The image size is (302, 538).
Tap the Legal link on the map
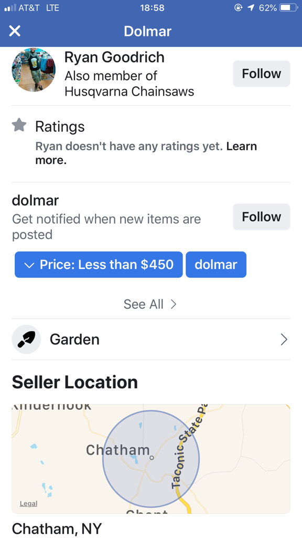(28, 504)
